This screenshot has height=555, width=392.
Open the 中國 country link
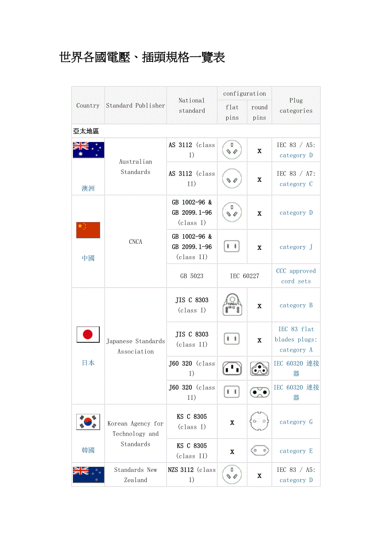pos(88,258)
